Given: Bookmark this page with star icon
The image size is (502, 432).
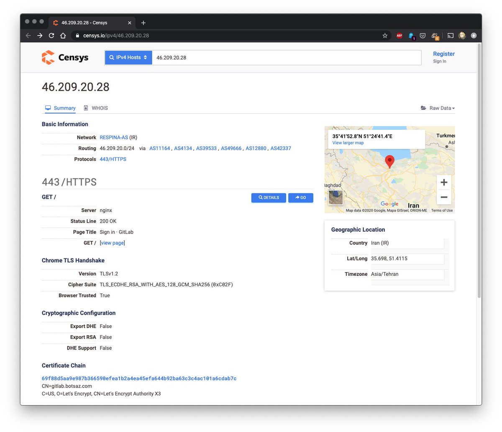Looking at the screenshot, I should point(385,36).
